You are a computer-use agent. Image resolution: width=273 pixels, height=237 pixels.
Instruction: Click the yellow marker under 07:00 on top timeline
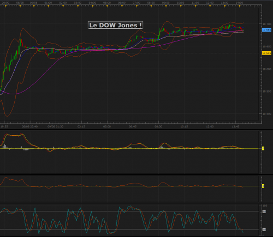click(x=136, y=6)
